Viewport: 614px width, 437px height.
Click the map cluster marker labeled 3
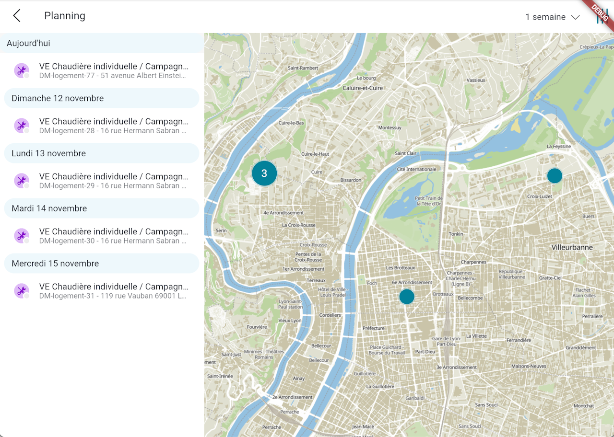click(264, 173)
